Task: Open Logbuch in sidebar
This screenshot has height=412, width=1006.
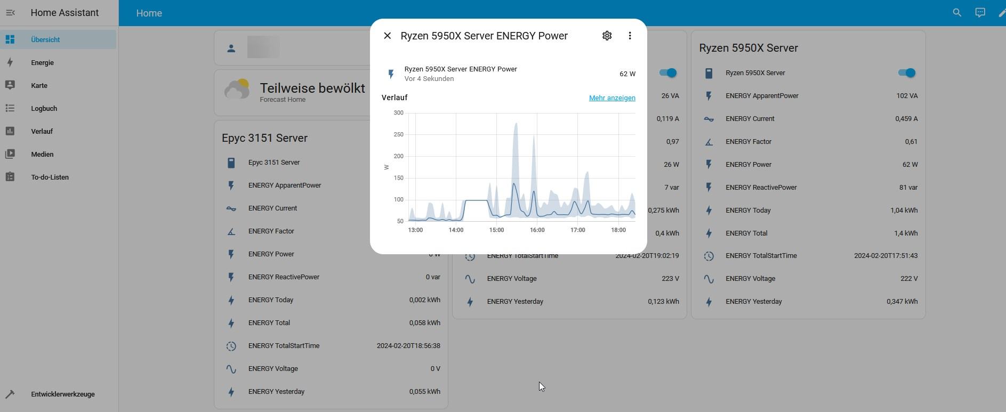Action: click(x=59, y=108)
